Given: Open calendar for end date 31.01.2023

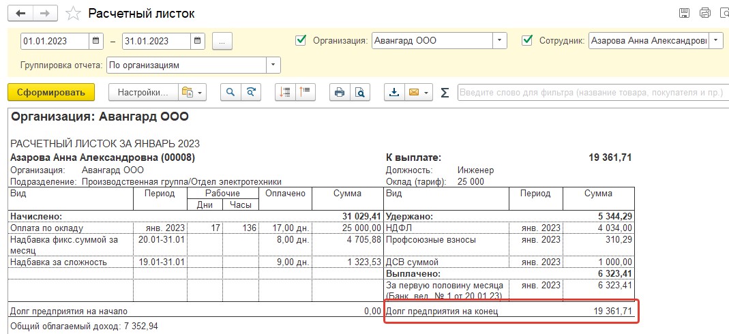Looking at the screenshot, I should 198,41.
